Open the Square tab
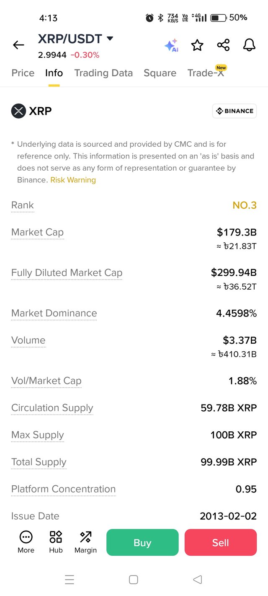Viewport: 268px width, 596px height. (160, 73)
